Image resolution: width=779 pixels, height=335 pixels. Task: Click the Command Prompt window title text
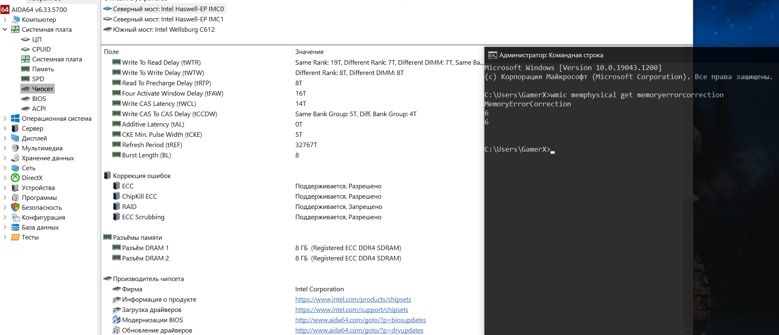(551, 55)
